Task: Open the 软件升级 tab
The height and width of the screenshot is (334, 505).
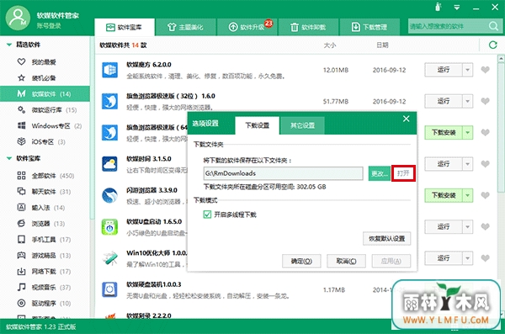Action: (x=247, y=27)
